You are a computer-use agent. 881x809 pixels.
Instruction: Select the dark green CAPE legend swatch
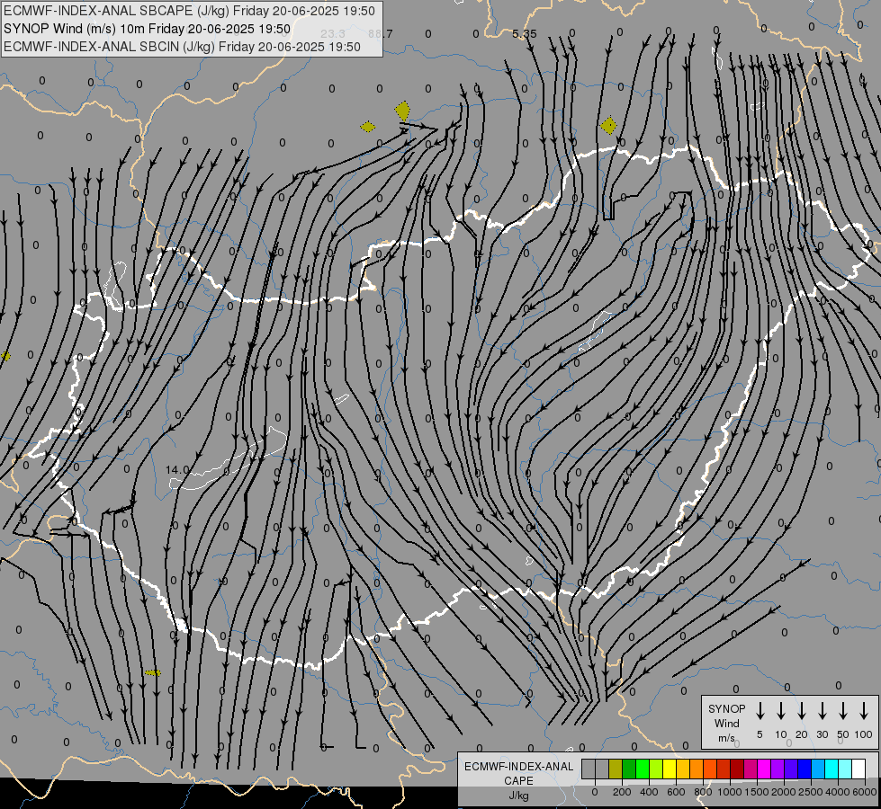[629, 769]
